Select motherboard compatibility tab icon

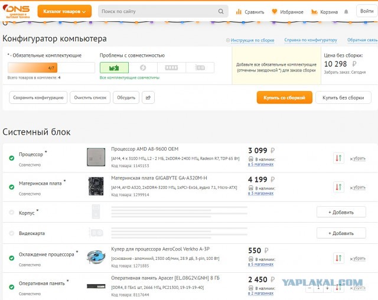[x=114, y=68]
